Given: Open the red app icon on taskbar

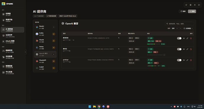Looking at the screenshot, I should coord(108,107).
